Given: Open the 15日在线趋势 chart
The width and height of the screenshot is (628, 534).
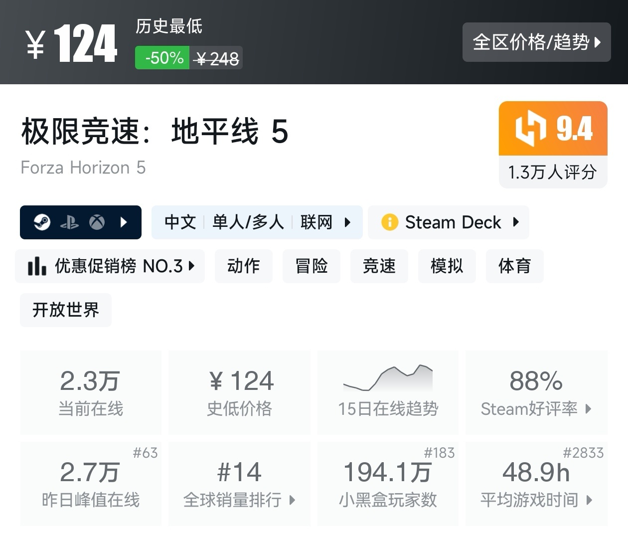Looking at the screenshot, I should [x=388, y=392].
